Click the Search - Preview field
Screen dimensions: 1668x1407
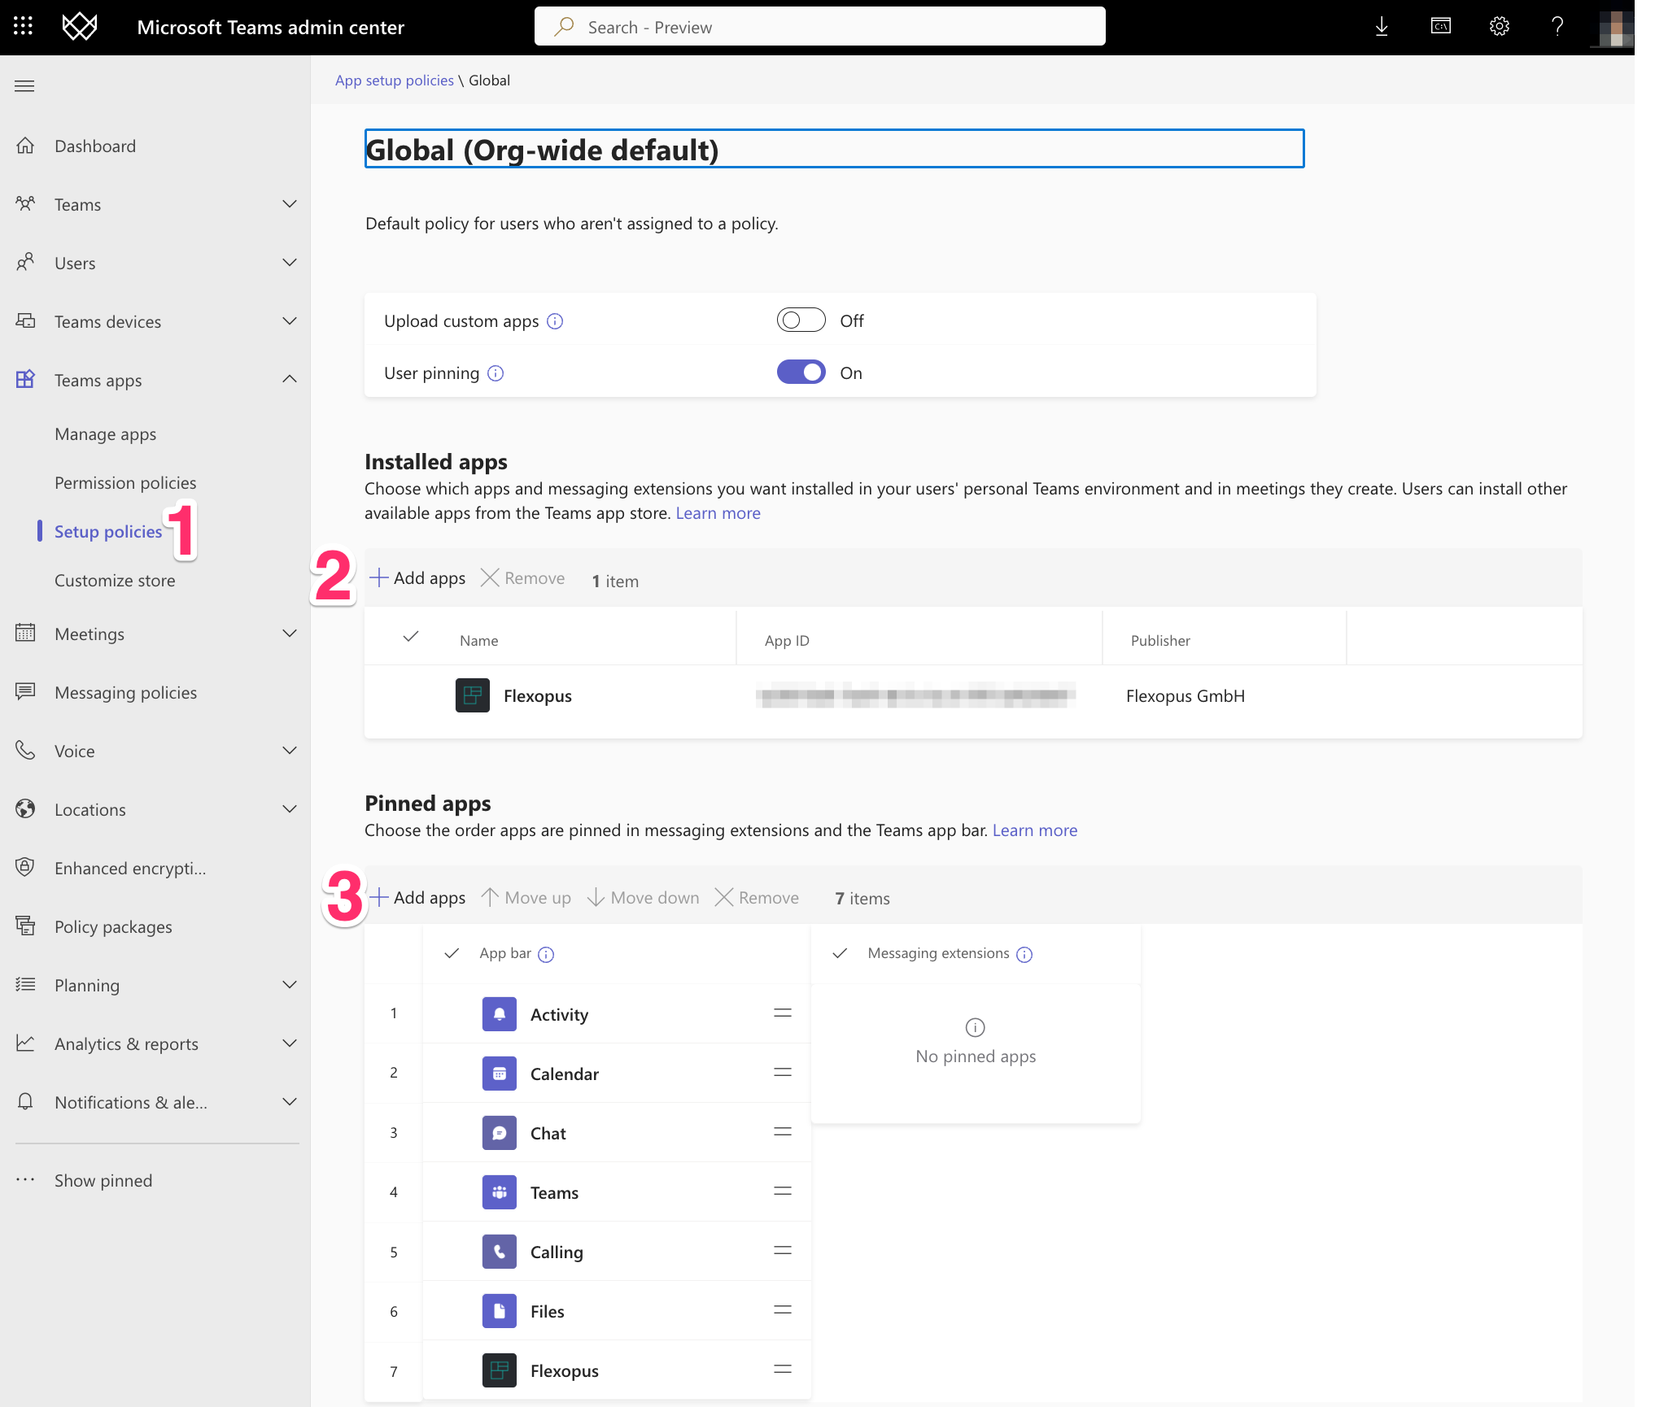tap(819, 27)
